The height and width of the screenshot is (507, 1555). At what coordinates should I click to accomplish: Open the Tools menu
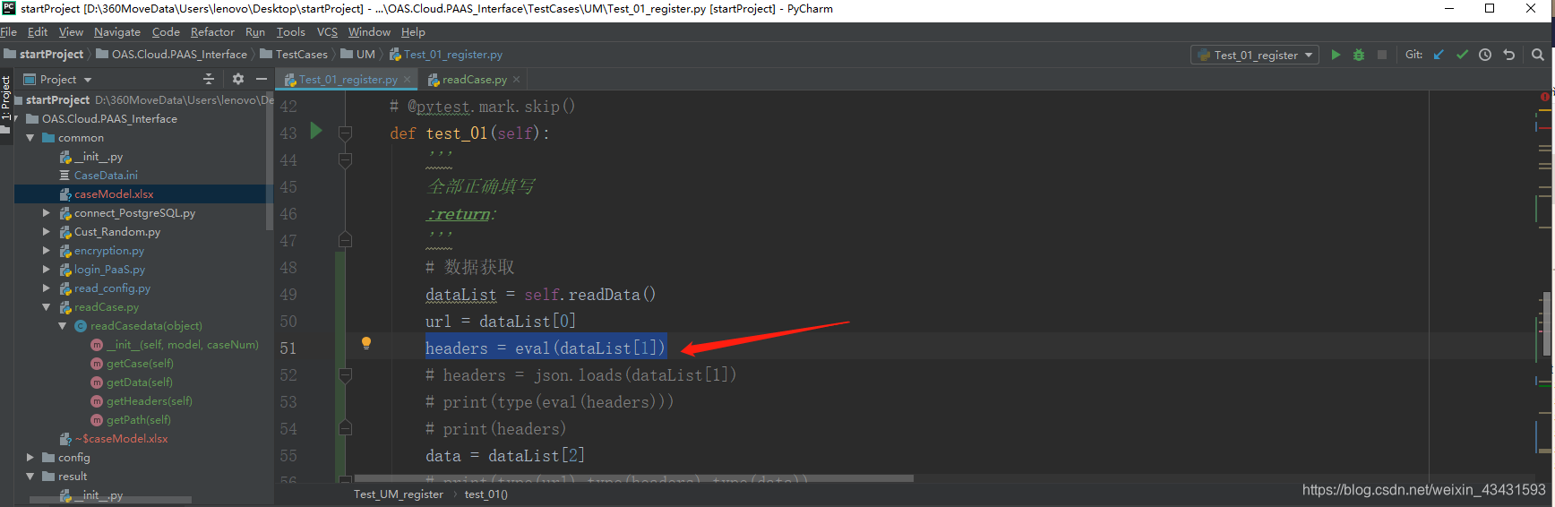tap(291, 32)
